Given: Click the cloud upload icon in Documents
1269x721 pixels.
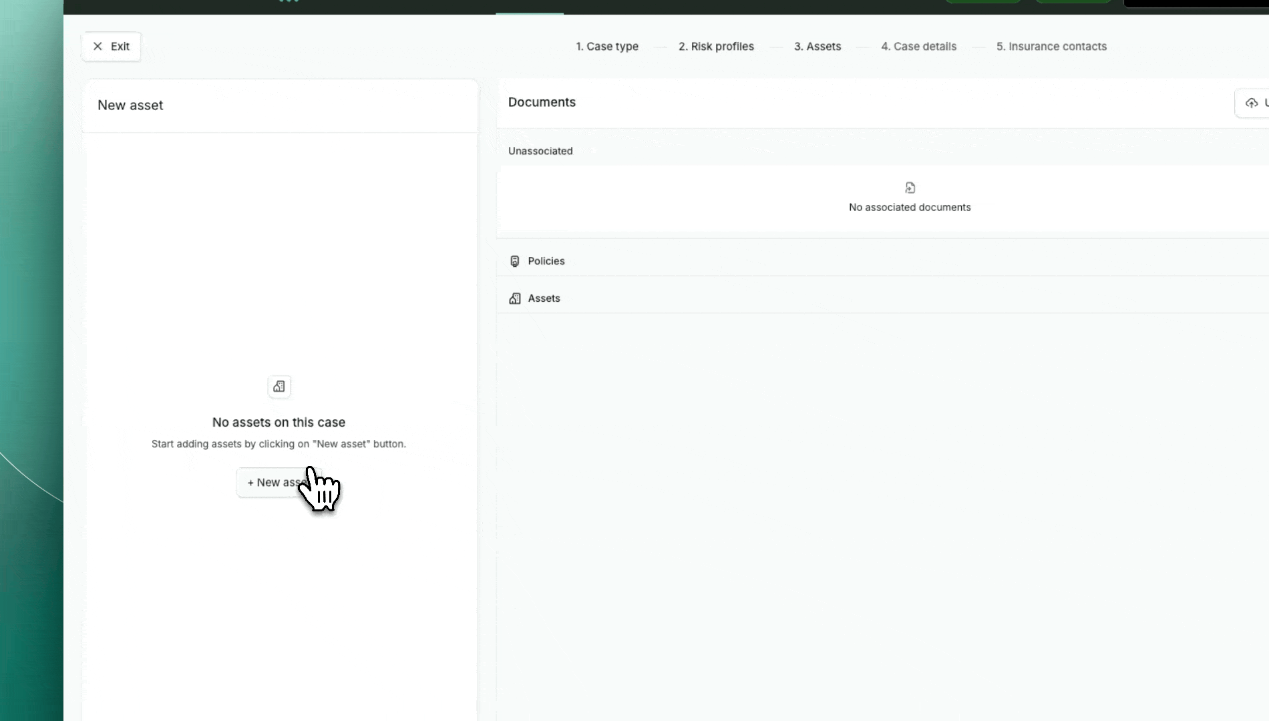Looking at the screenshot, I should [1251, 103].
